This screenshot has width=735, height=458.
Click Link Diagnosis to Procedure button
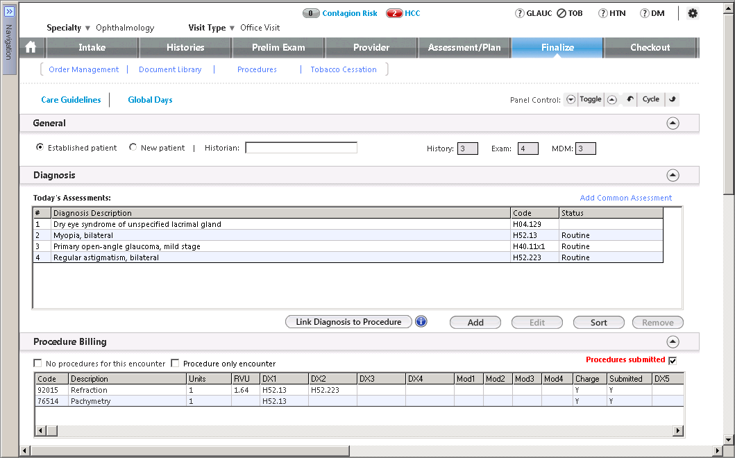tap(348, 321)
